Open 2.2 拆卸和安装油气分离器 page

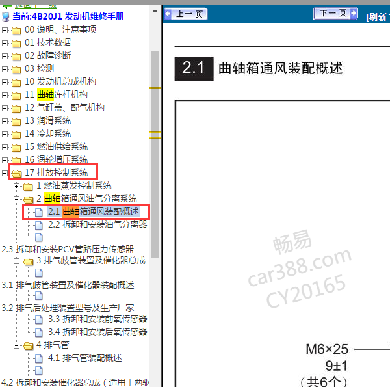pos(97,225)
